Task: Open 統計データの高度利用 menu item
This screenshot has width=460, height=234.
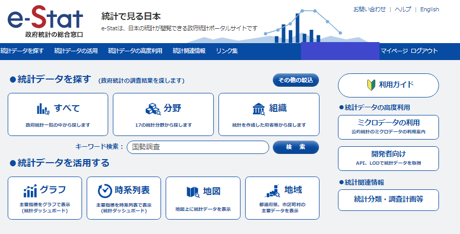Action: pyautogui.click(x=135, y=51)
